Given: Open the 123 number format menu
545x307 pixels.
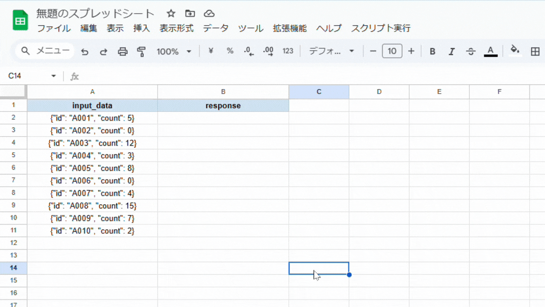Looking at the screenshot, I should (288, 51).
